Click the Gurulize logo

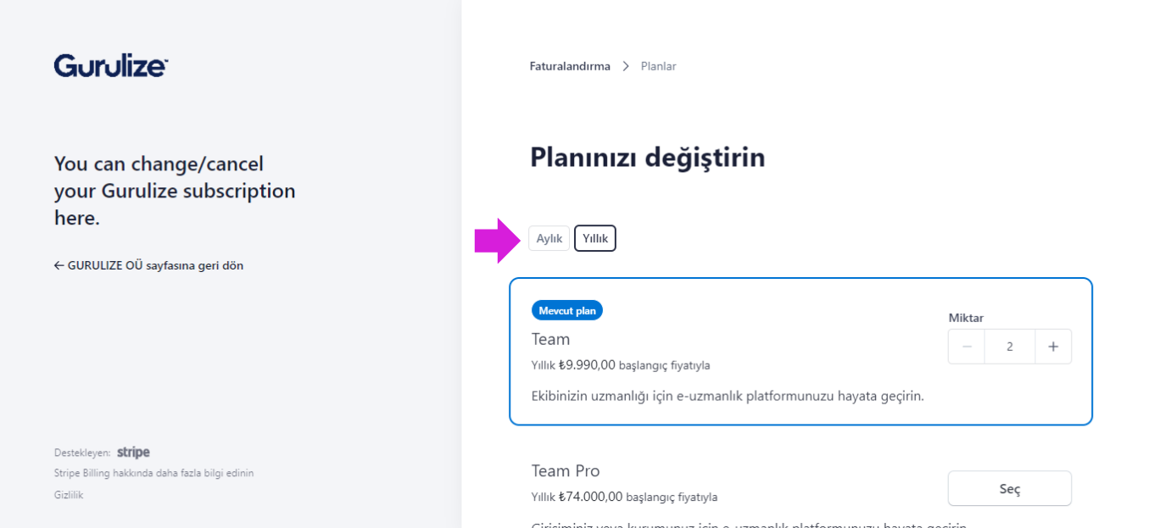click(x=111, y=65)
